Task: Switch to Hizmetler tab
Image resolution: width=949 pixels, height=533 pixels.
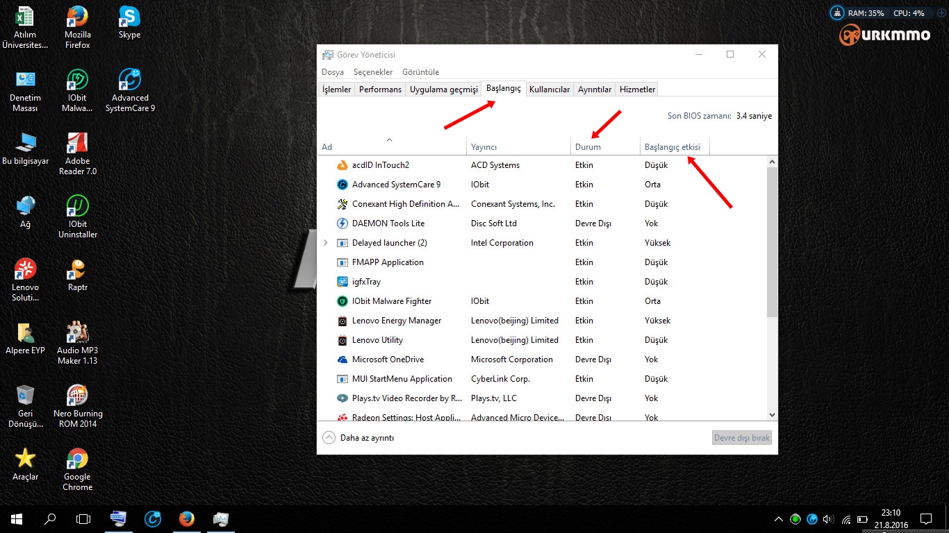Action: [637, 90]
